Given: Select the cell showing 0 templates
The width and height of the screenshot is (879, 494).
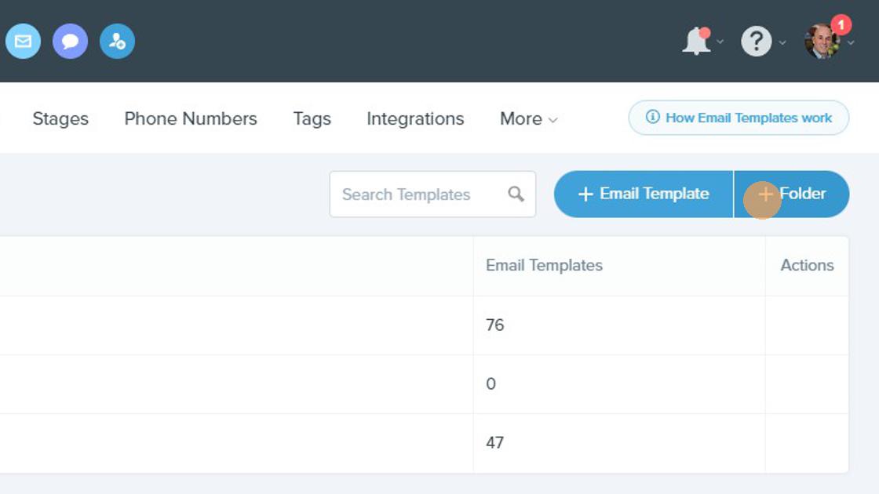Looking at the screenshot, I should point(619,383).
